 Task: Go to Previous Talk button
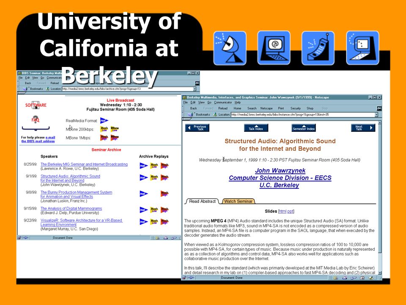[197, 128]
